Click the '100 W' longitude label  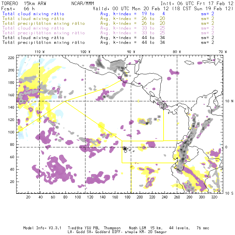[85, 52]
